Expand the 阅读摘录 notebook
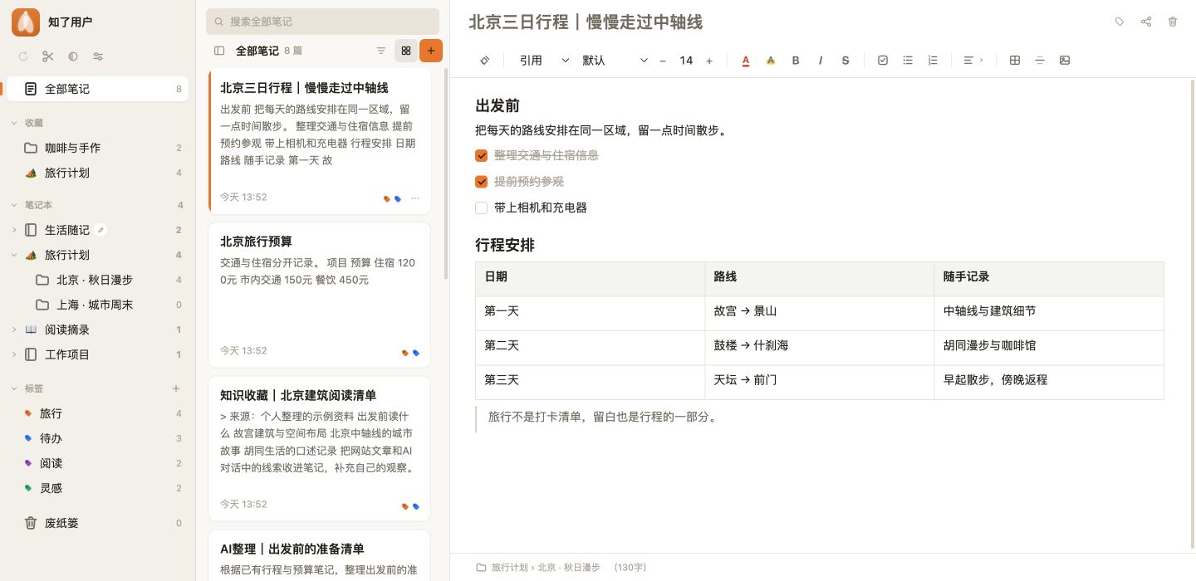This screenshot has width=1196, height=581. pyautogui.click(x=14, y=330)
